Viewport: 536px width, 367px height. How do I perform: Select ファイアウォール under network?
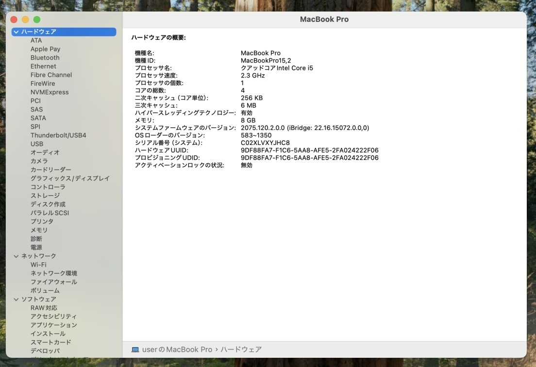tap(54, 282)
